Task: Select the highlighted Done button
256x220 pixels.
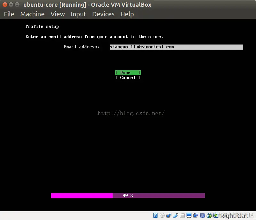Action: (128, 72)
